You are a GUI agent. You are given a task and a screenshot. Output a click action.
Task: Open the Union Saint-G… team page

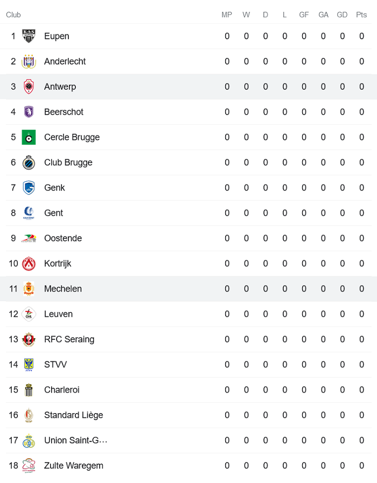(x=75, y=441)
